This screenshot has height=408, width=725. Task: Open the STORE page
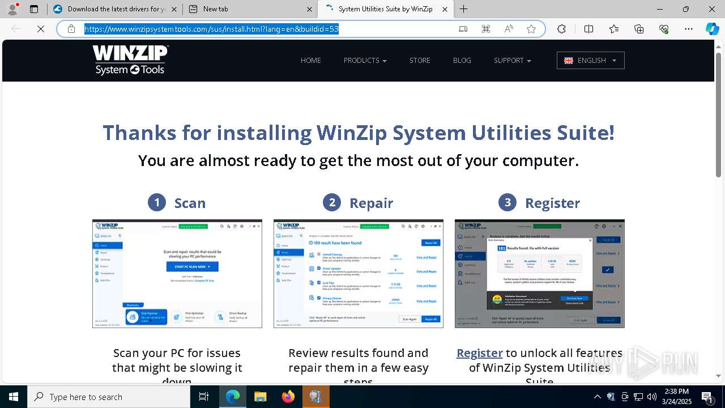[x=420, y=61]
